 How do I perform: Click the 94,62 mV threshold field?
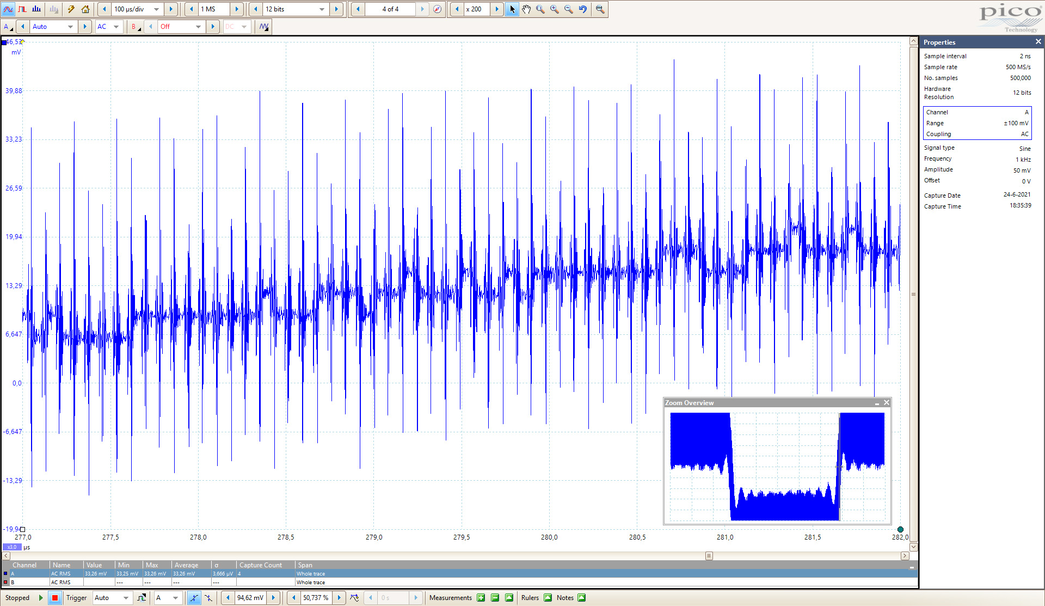[250, 598]
